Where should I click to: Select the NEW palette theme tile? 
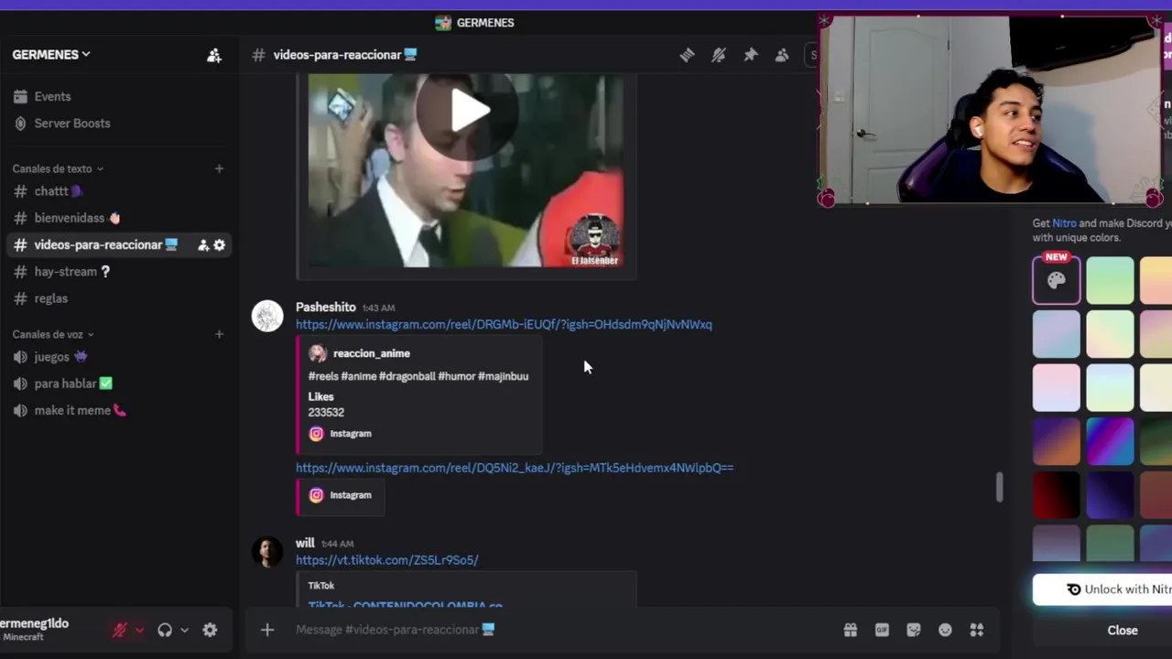click(x=1057, y=280)
